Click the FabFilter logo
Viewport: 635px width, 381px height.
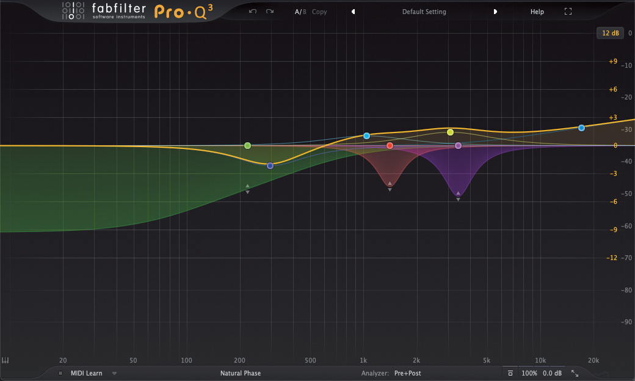(x=104, y=11)
